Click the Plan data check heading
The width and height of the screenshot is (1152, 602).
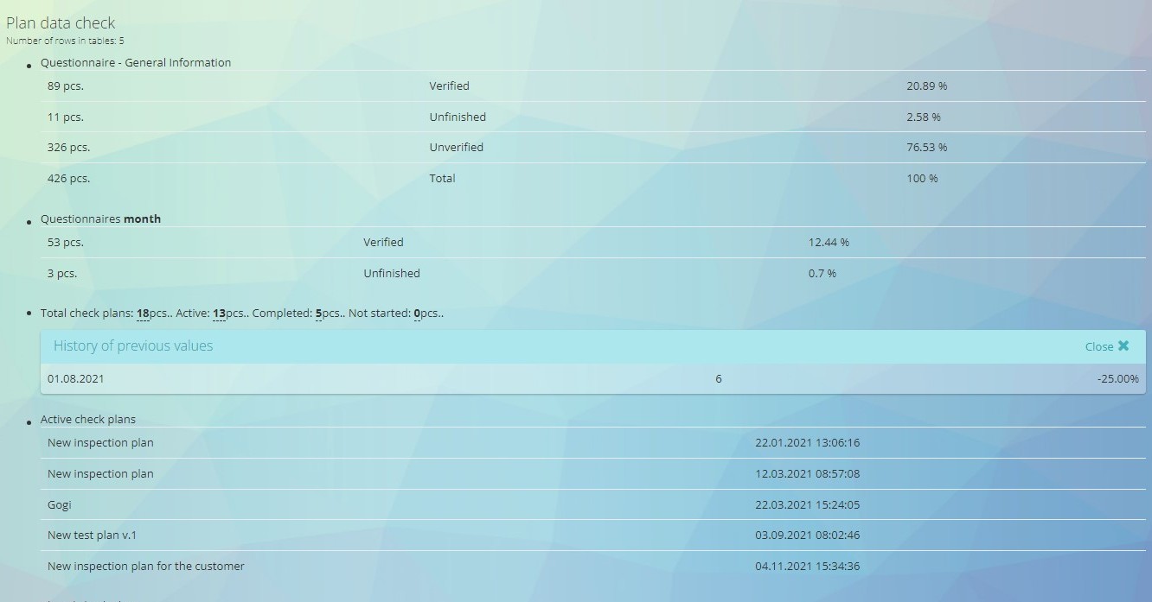click(61, 23)
